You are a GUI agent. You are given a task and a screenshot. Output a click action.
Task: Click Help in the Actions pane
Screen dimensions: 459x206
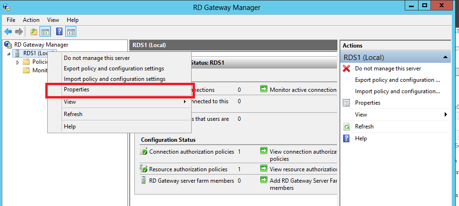(x=361, y=138)
